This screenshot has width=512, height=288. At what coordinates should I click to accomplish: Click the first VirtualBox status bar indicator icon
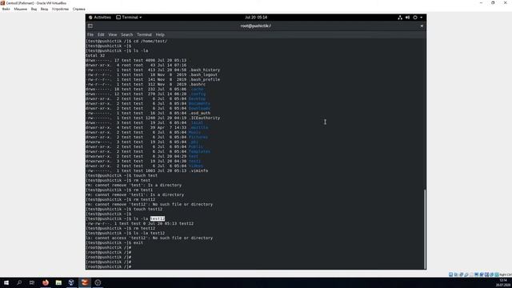click(x=450, y=274)
